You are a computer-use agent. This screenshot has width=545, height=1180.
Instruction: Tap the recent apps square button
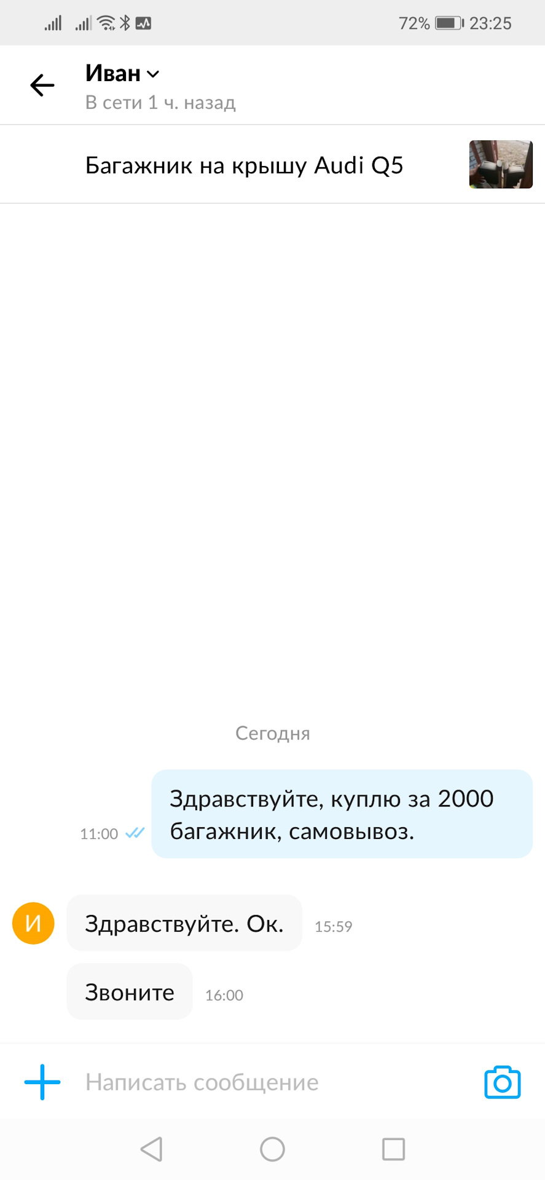pyautogui.click(x=393, y=1149)
